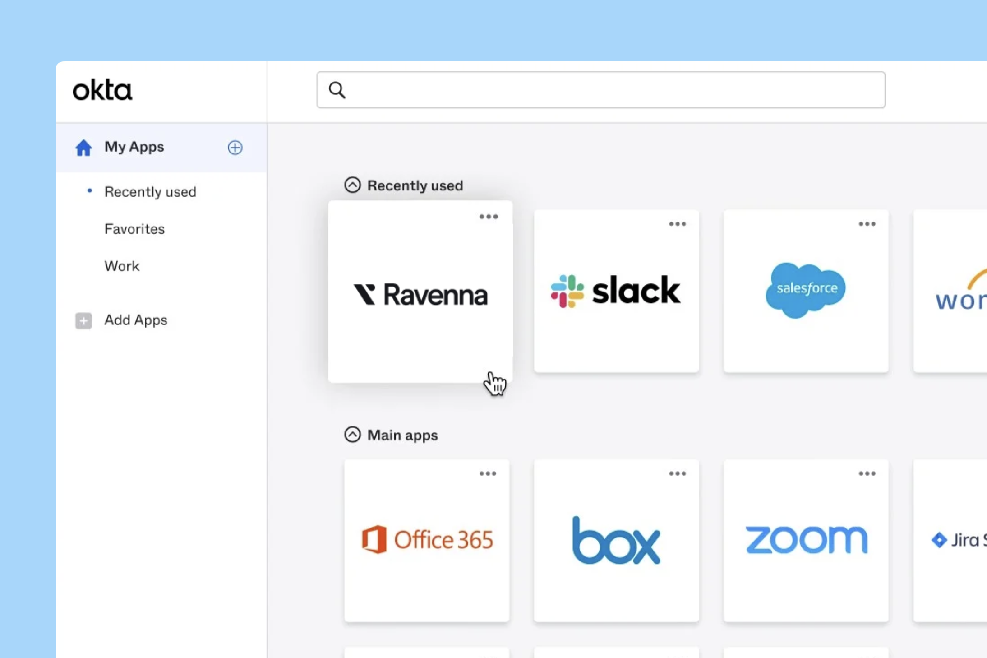987x658 pixels.
Task: Select the home icon beside My Apps
Action: click(x=84, y=148)
